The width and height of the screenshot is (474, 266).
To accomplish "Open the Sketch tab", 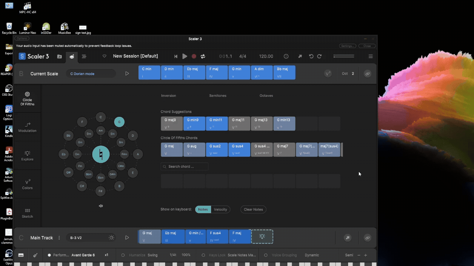I will pos(27,213).
